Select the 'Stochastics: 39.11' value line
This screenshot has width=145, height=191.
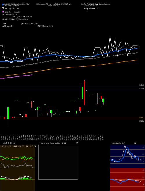pyautogui.click(x=10, y=14)
